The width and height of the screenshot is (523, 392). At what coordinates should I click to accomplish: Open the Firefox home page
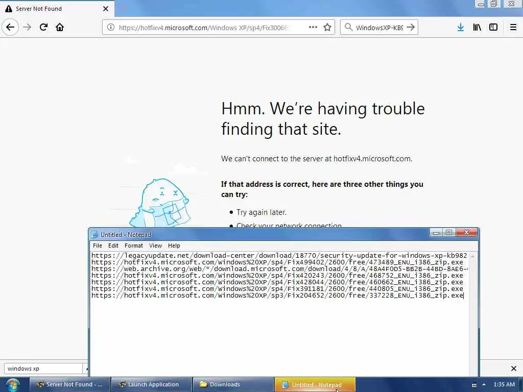[60, 27]
